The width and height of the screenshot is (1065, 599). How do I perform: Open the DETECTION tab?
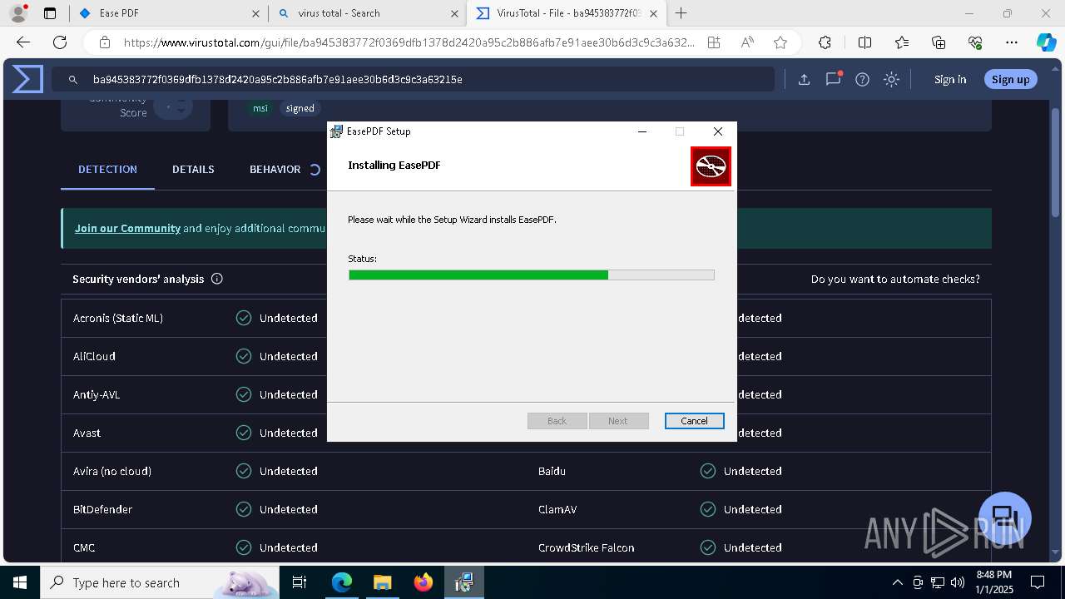pyautogui.click(x=107, y=169)
